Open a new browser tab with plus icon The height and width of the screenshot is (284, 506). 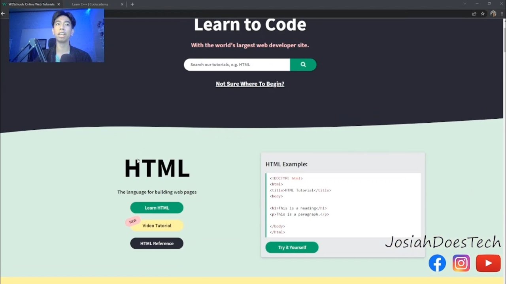[x=132, y=4]
